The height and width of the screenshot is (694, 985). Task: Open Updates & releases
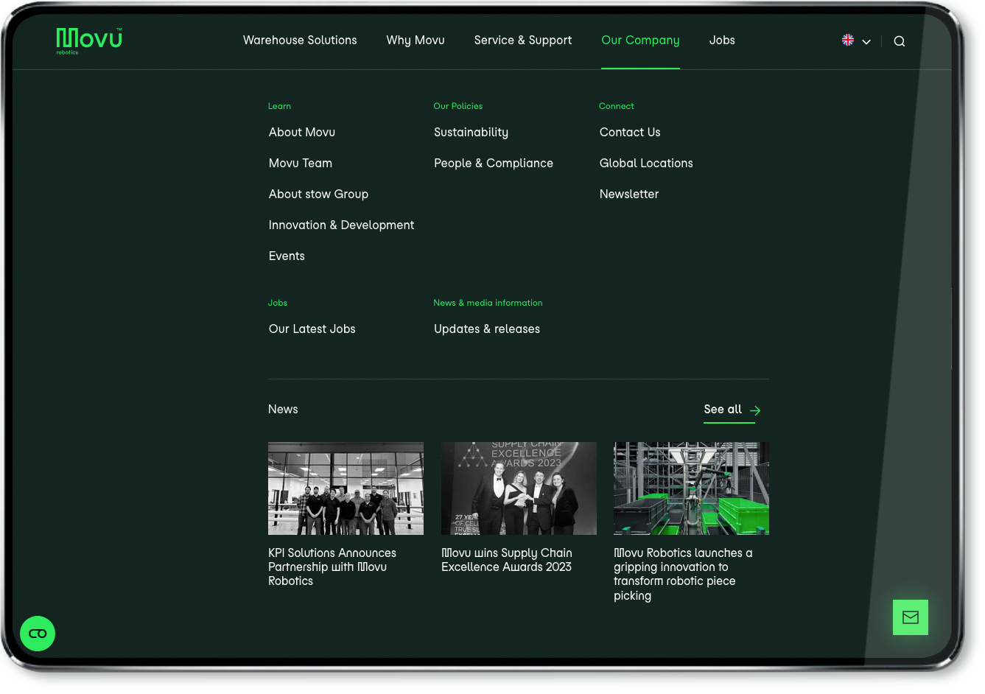click(487, 329)
